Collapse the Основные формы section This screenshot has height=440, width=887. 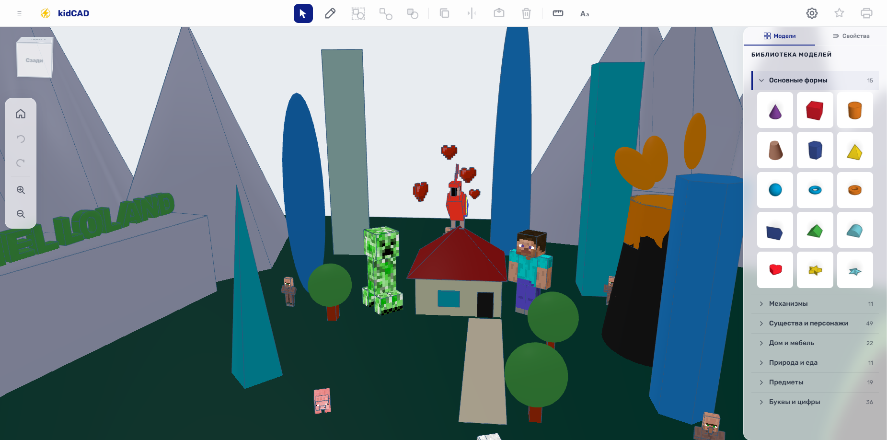coord(815,81)
